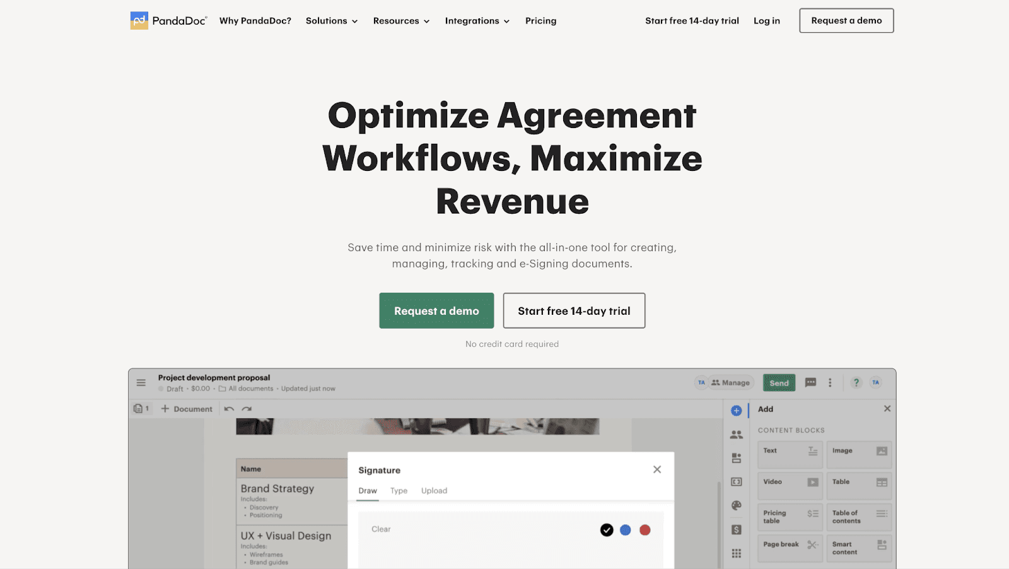1009x569 pixels.
Task: Open the hamburger menu in document editor
Action: [141, 383]
